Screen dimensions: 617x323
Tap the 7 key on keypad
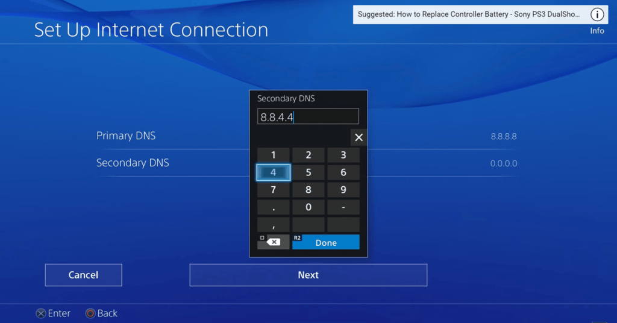click(274, 190)
